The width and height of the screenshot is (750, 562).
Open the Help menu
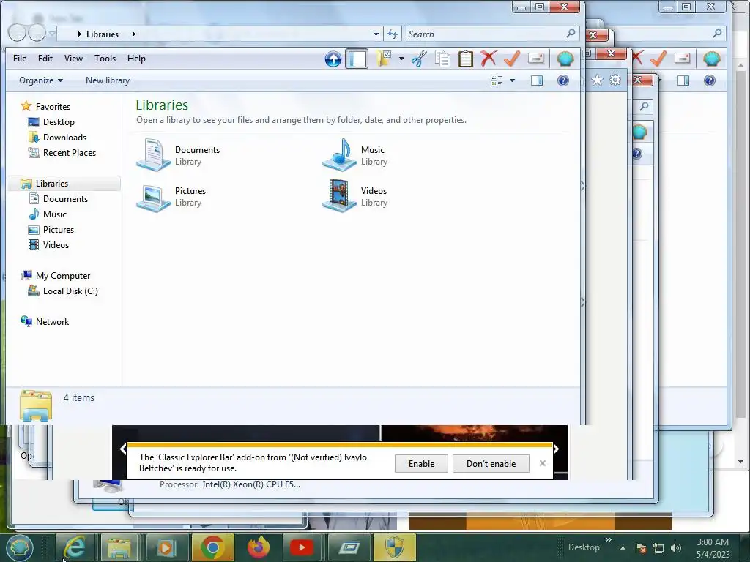(136, 59)
